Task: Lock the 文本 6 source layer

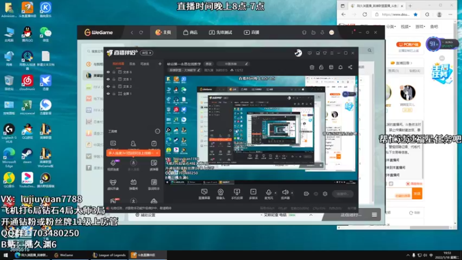Action: click(x=114, y=72)
